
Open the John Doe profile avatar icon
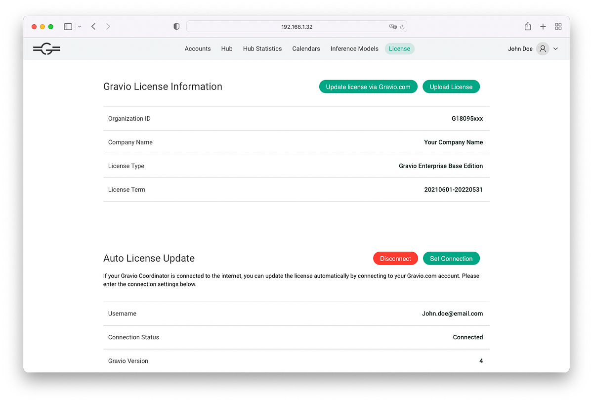tap(542, 48)
